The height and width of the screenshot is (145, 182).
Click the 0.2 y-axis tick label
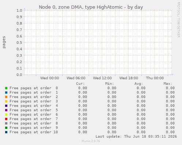[x=19, y=62]
